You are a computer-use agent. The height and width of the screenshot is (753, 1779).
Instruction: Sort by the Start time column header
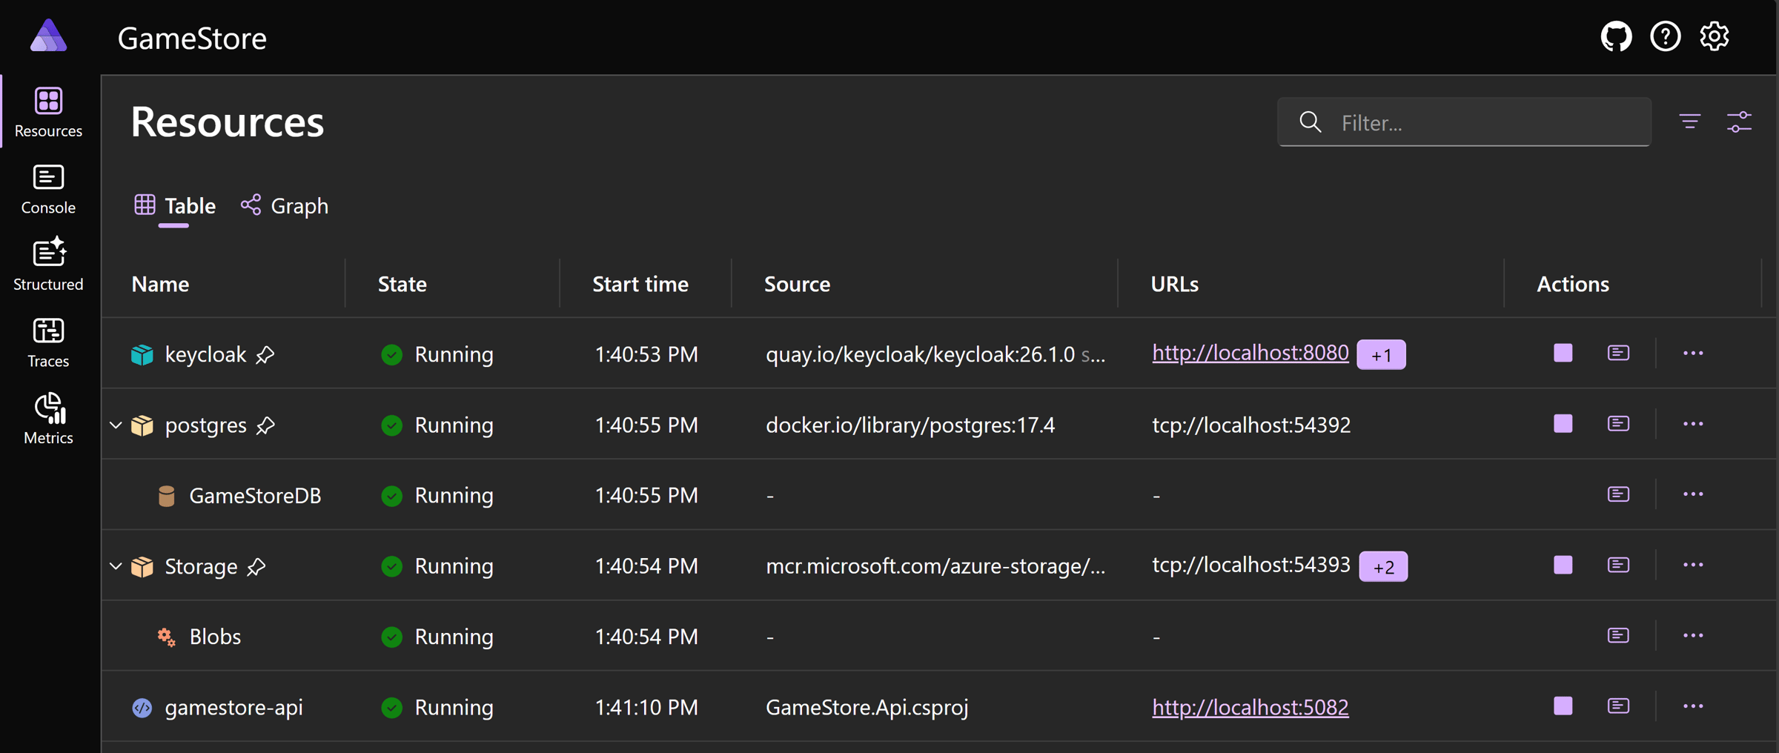(x=640, y=284)
